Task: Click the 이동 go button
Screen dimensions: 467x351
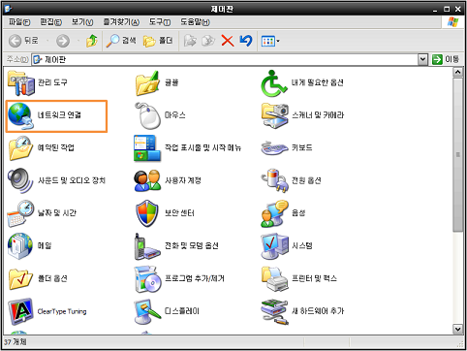Action: tap(446, 59)
